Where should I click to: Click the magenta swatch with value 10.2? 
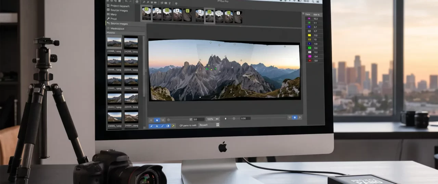309,19
